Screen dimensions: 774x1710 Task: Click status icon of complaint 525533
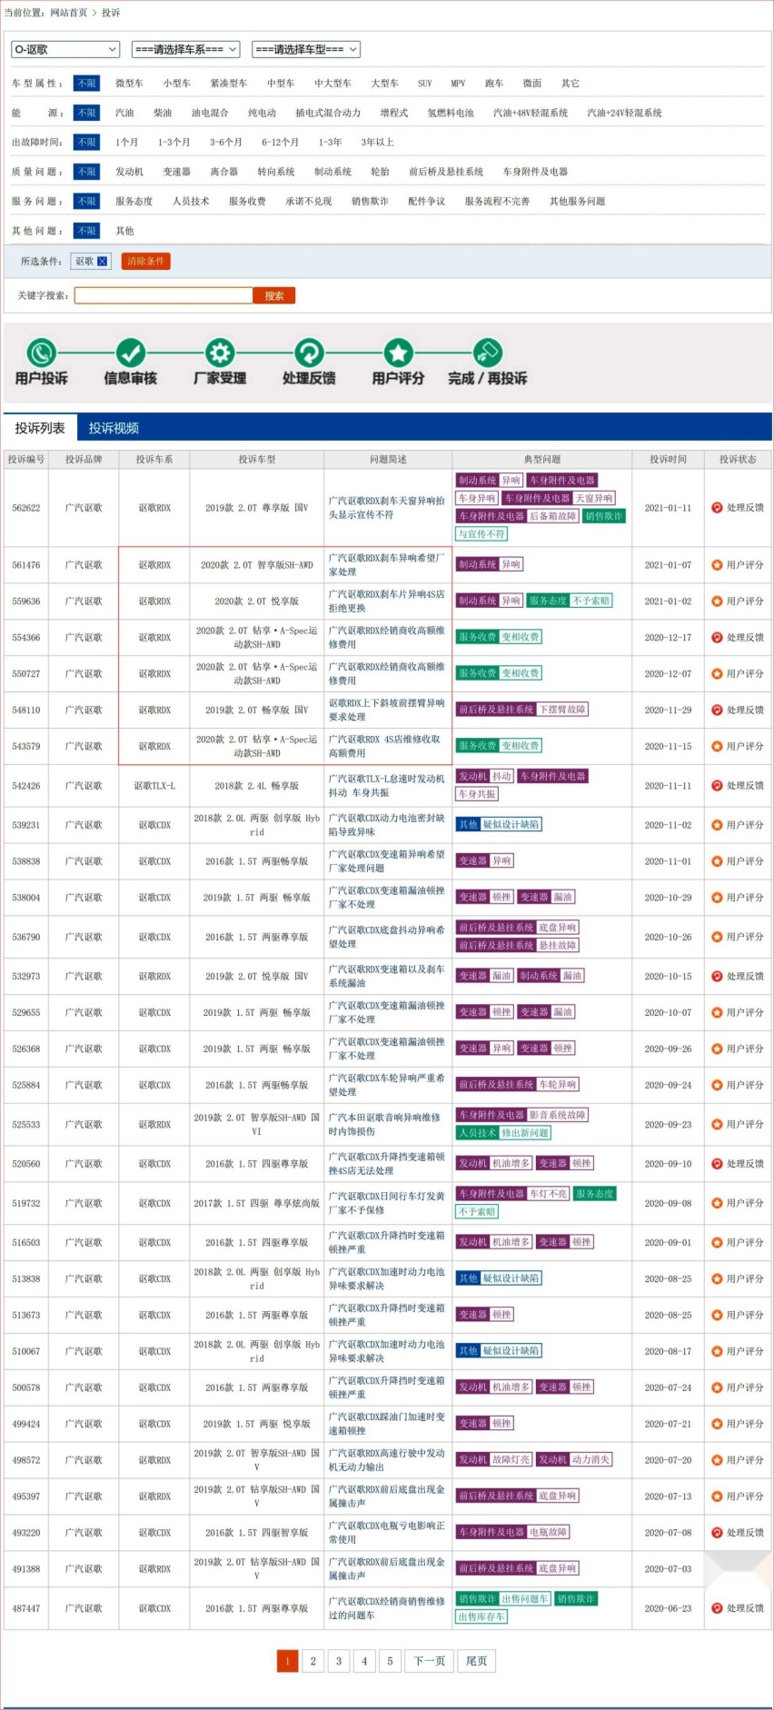717,1125
